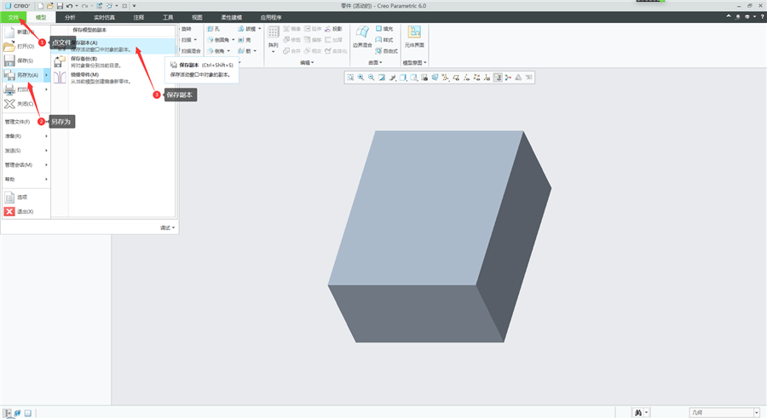Viewport: 767px width, 419px height.
Task: Click the 元件界面 tool
Action: click(x=414, y=37)
